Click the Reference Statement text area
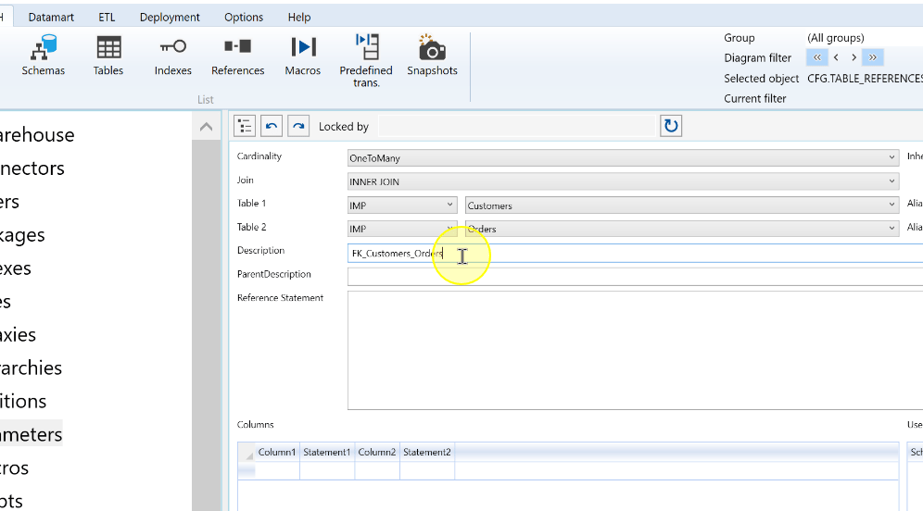Screen dimensions: 923x511 pyautogui.click(x=635, y=351)
